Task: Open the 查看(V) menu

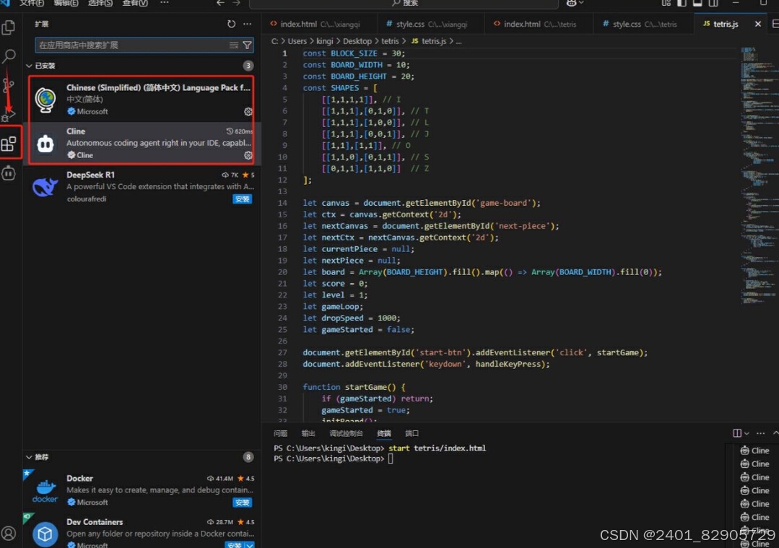Action: pyautogui.click(x=134, y=3)
